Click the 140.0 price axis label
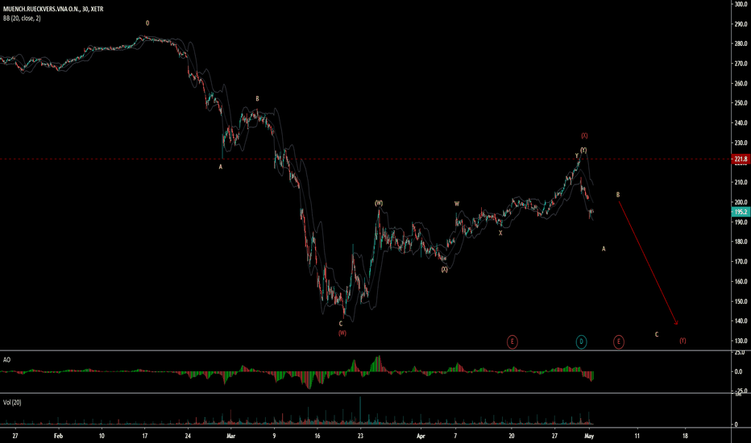Viewport: 751px width, 443px height. point(741,321)
